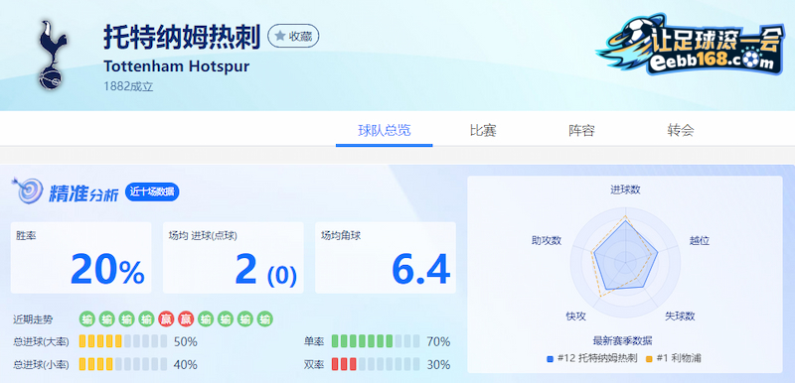
Task: Click the 双率 red progress bar
Action: [376, 364]
